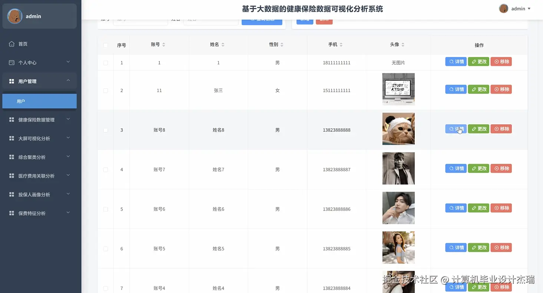Viewport: 543px width, 293px height.
Task: Sort by 姓名 column sort icon
Action: coord(223,44)
